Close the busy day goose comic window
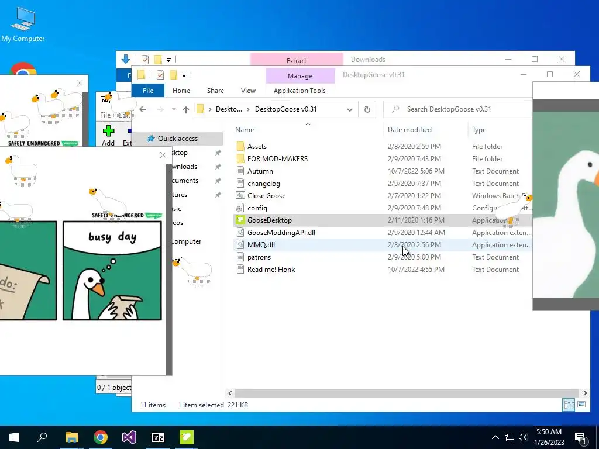 pyautogui.click(x=163, y=154)
